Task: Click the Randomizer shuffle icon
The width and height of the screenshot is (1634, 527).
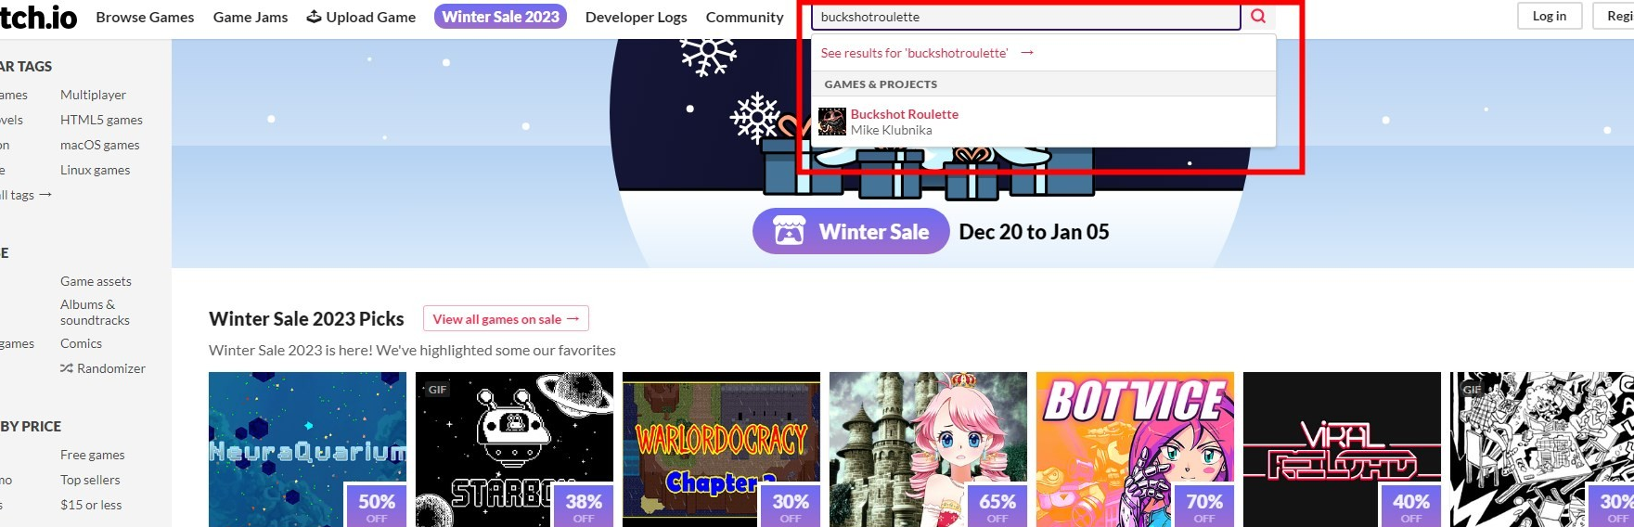Action: point(67,368)
